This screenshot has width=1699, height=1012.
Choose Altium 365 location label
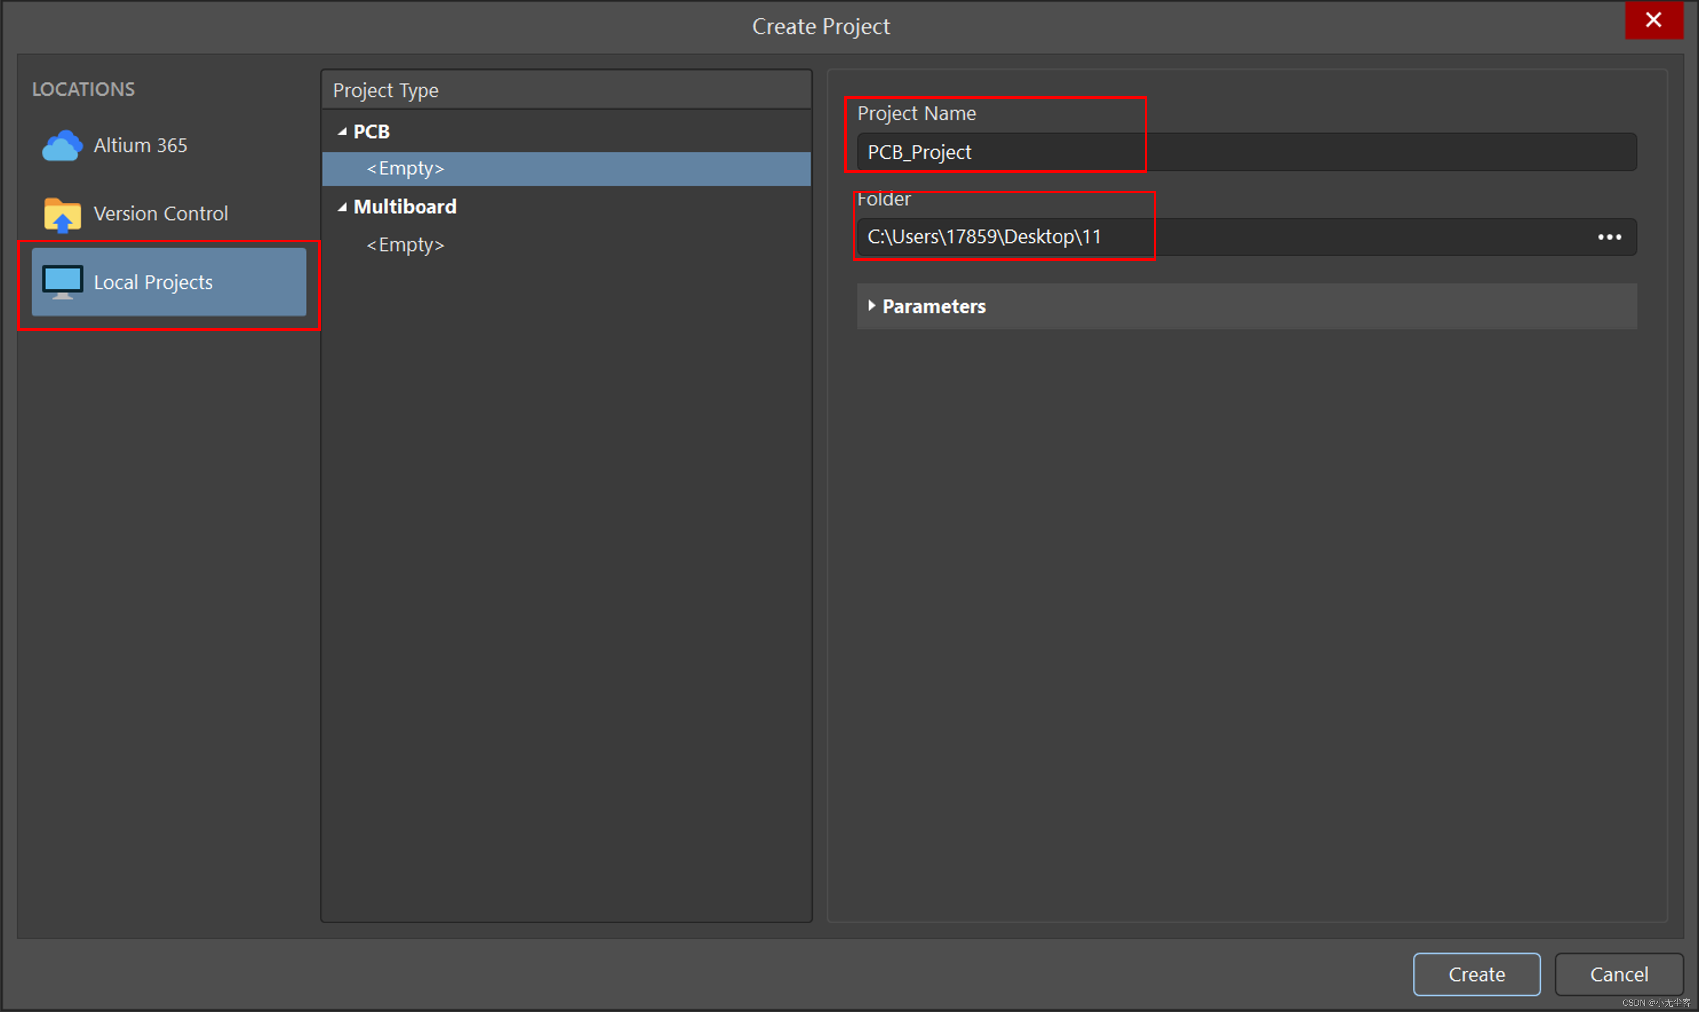[140, 145]
